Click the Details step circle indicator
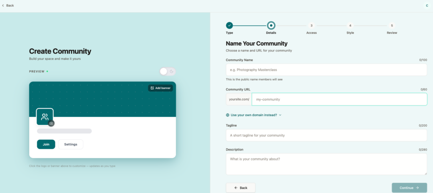 (271, 25)
